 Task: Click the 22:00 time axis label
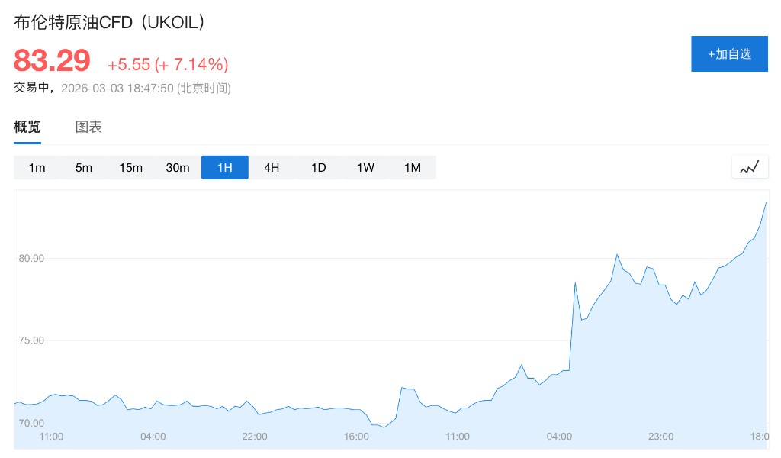255,437
